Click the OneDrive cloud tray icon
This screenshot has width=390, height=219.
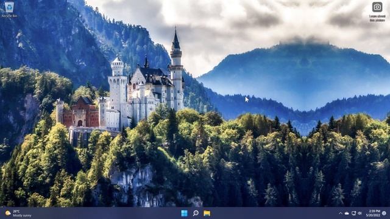coord(347,213)
